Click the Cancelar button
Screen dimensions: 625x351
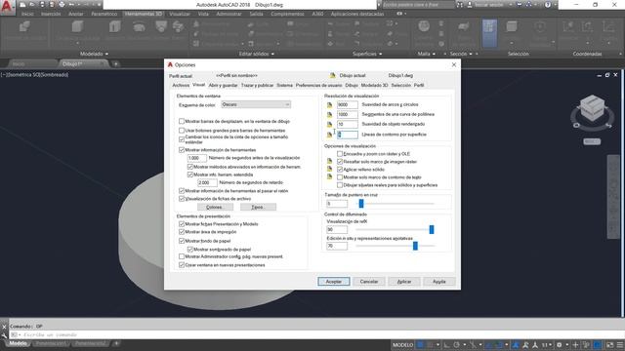[369, 282]
